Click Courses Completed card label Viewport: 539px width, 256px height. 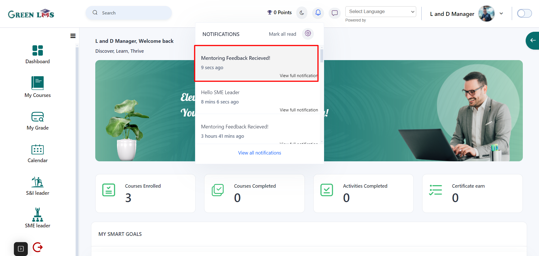[x=255, y=186]
